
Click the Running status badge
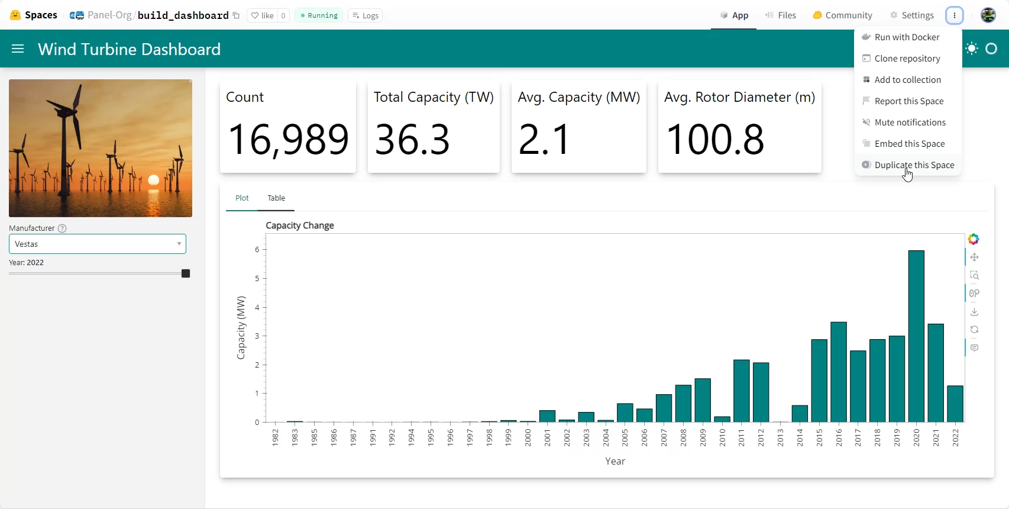319,15
